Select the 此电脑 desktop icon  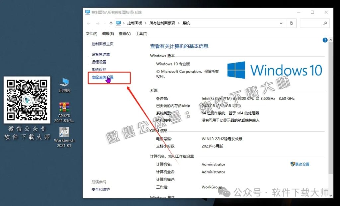64,85
